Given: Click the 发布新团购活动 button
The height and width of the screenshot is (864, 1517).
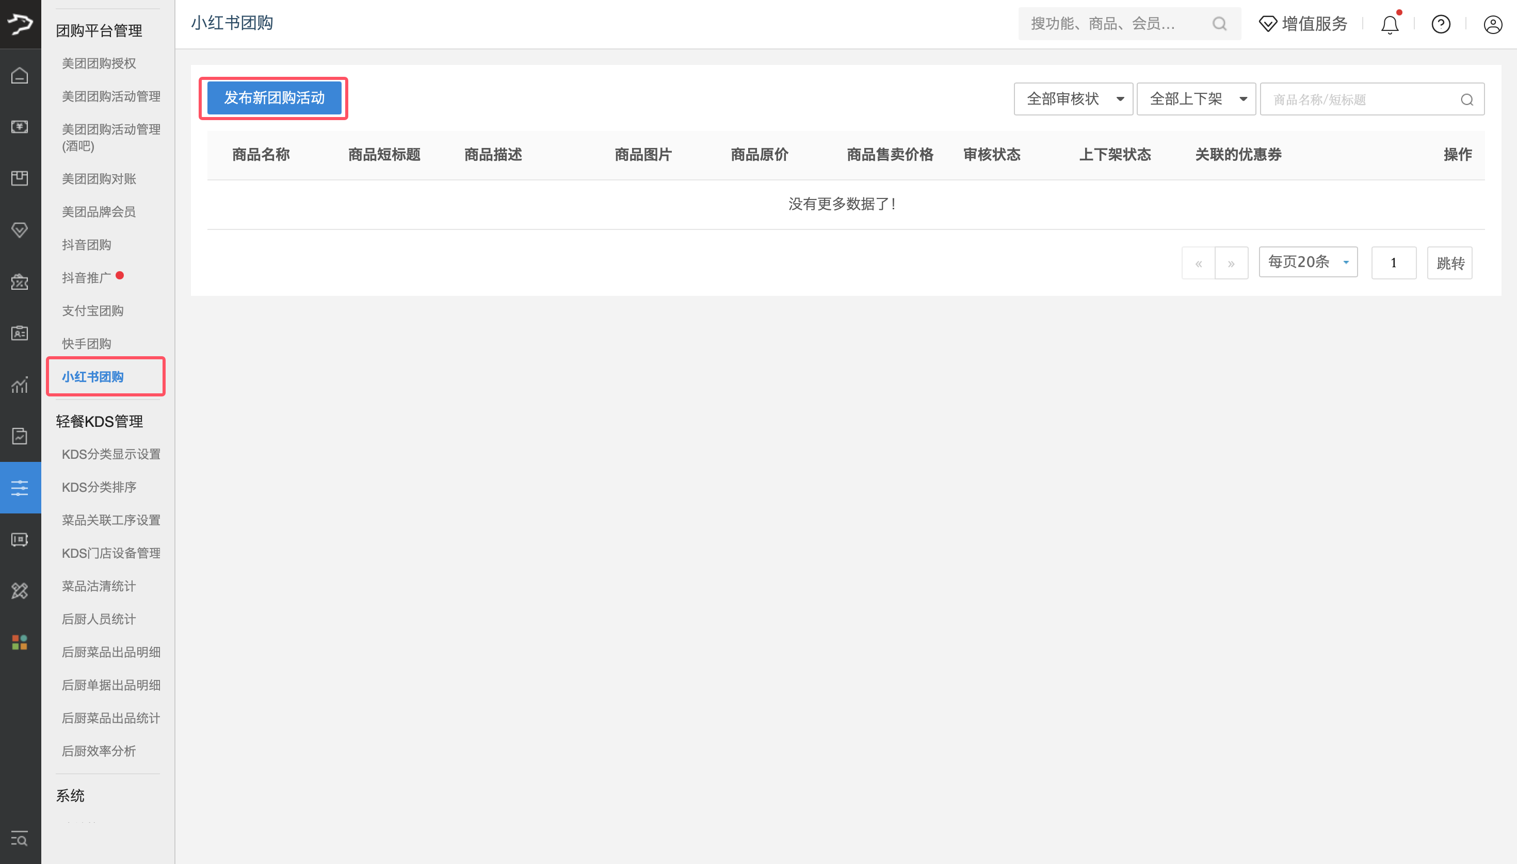Looking at the screenshot, I should 273,98.
